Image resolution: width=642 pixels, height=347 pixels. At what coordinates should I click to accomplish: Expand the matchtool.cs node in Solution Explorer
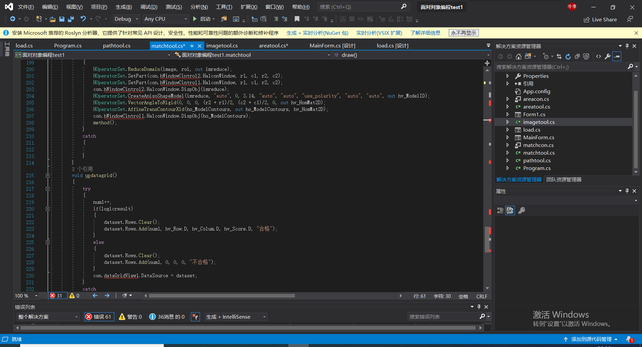pos(508,153)
